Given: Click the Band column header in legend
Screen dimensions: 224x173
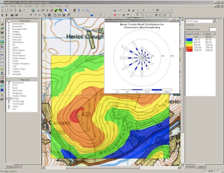Looking at the screenshot, I should click(189, 34).
